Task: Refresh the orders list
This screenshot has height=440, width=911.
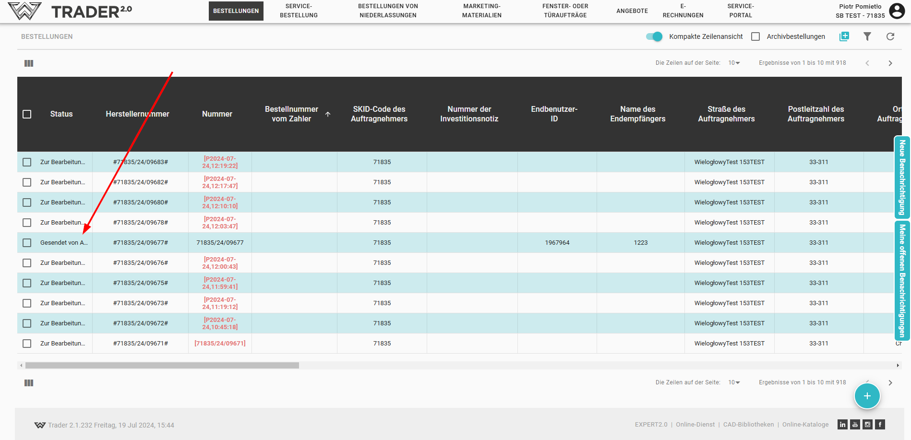Action: click(890, 36)
